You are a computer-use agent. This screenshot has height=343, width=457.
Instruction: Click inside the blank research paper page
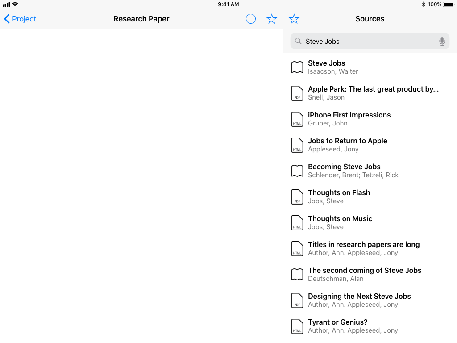coord(141,185)
